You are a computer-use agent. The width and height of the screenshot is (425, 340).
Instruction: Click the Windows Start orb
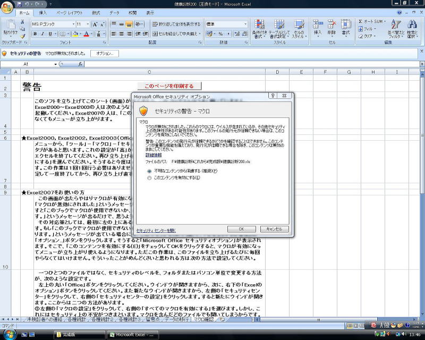[10, 334]
